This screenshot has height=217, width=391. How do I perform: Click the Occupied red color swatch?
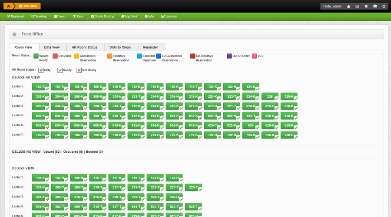tap(55, 56)
